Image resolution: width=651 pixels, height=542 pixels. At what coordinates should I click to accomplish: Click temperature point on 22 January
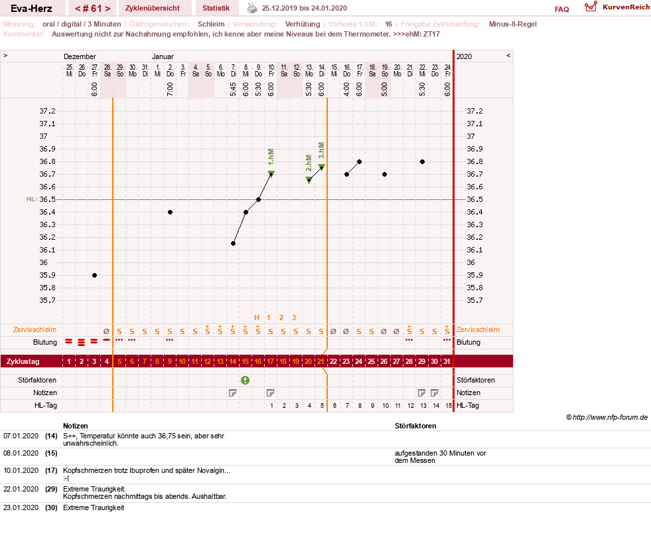(422, 161)
